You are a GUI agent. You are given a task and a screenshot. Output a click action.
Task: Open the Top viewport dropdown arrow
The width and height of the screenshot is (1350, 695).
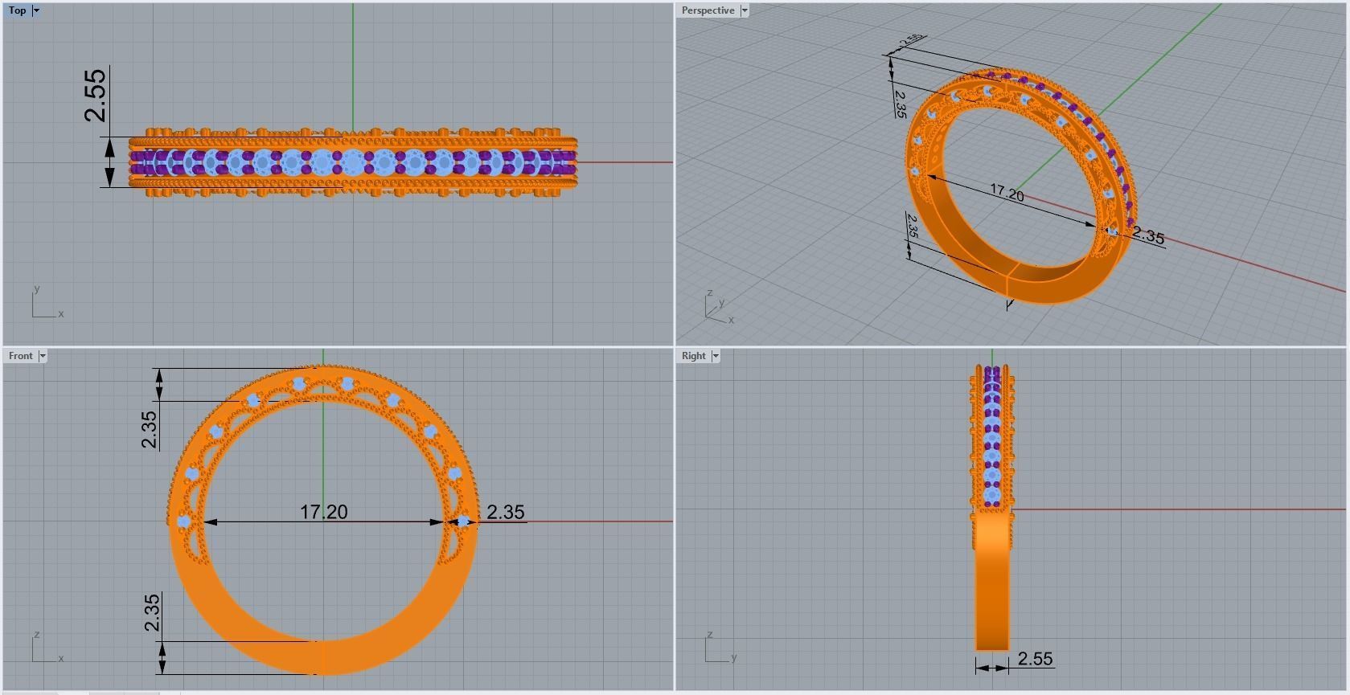click(35, 10)
